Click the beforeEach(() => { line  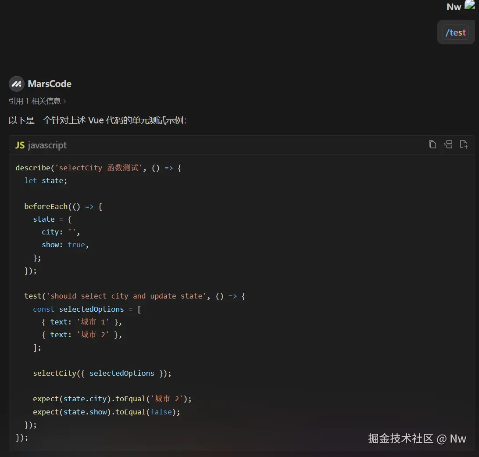point(63,207)
